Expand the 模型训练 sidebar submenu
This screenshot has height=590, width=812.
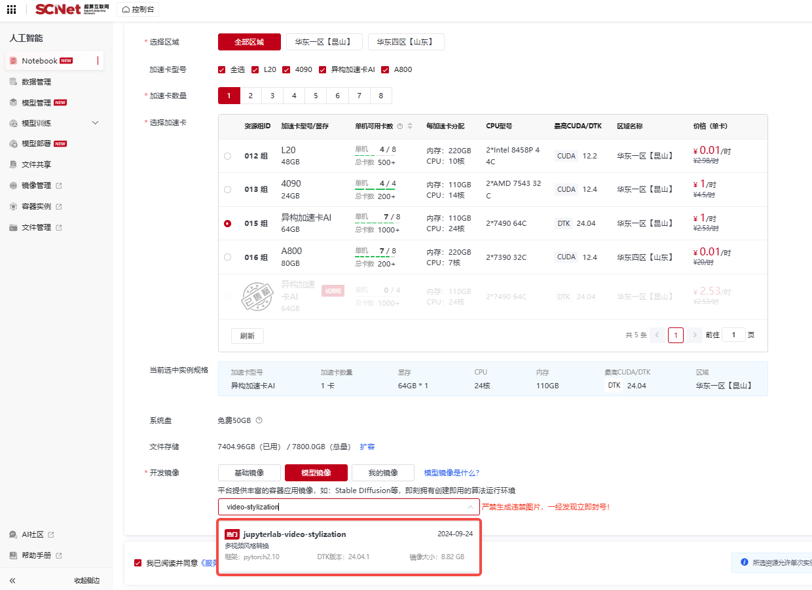click(95, 123)
